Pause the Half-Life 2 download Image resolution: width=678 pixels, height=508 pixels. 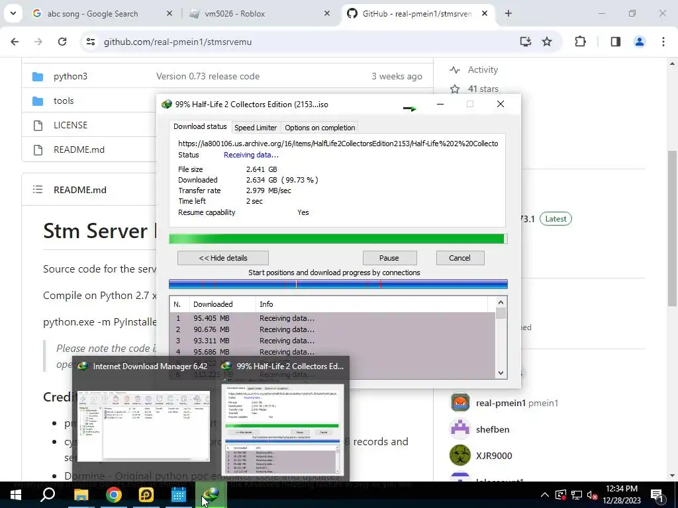[x=389, y=258]
